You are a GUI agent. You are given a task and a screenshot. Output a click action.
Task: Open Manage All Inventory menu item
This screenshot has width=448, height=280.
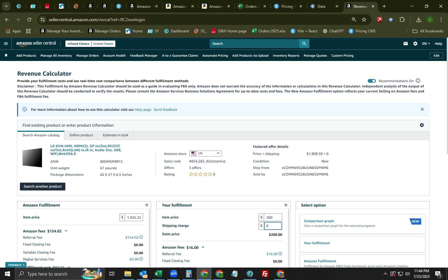[x=56, y=55]
